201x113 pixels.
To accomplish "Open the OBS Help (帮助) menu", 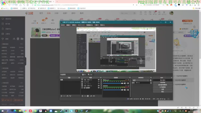I will 102,25.
